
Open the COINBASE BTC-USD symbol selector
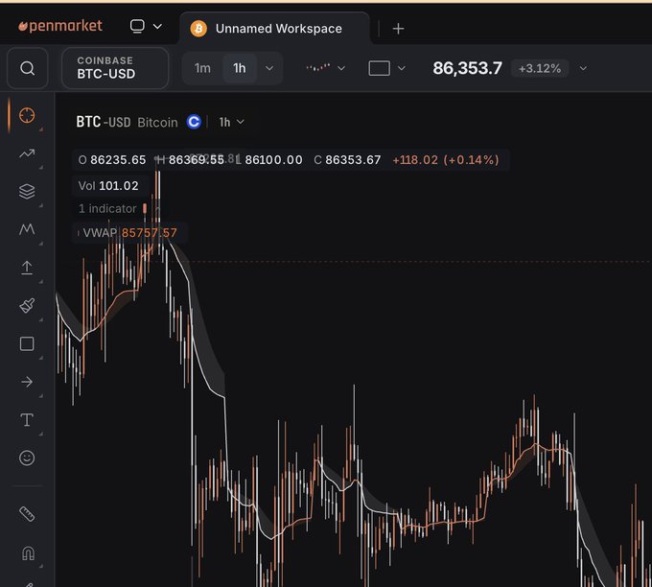tap(115, 68)
